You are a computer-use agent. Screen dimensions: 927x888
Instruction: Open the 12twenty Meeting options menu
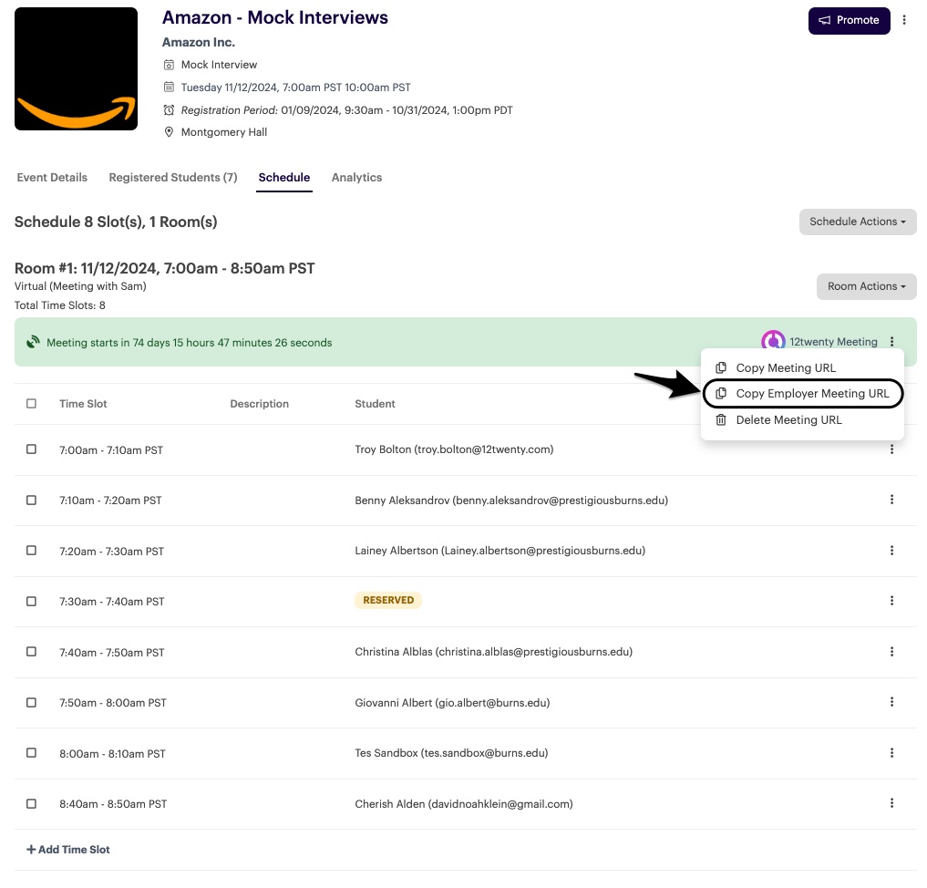(891, 342)
